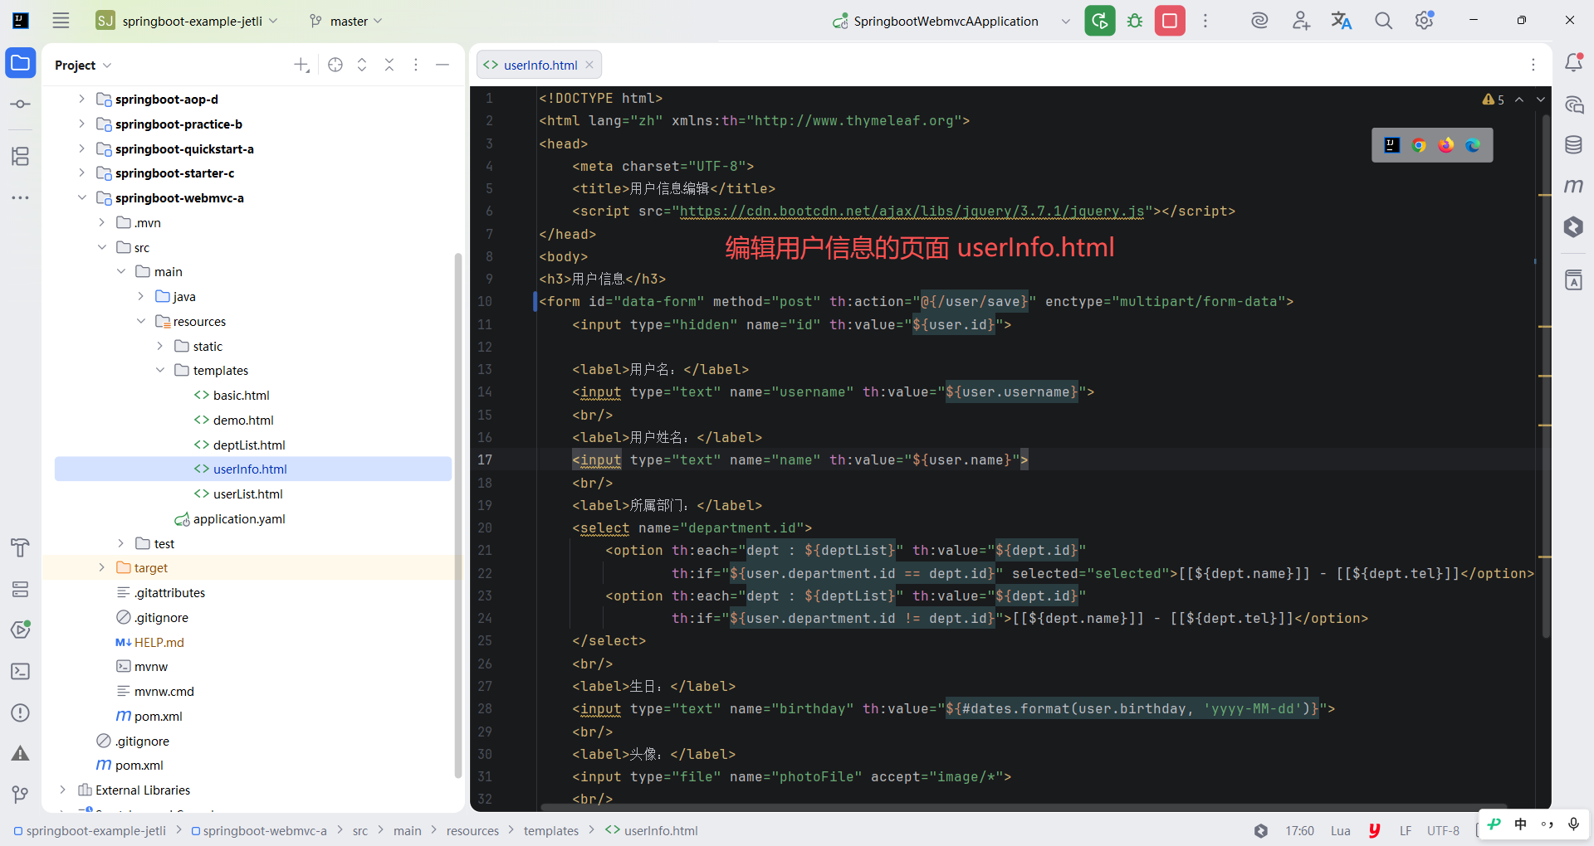Open more run actions menu
Screen dimensions: 1594x846
click(1205, 21)
